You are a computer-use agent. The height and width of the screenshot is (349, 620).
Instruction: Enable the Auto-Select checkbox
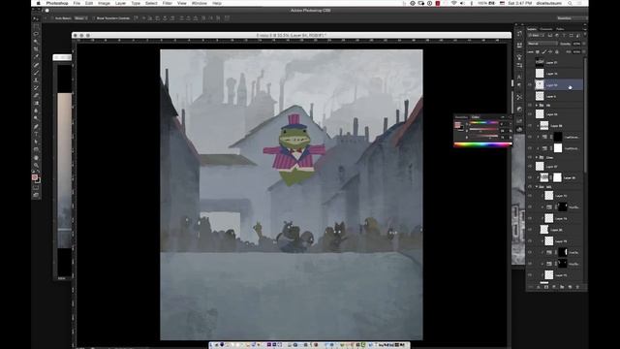[52, 18]
